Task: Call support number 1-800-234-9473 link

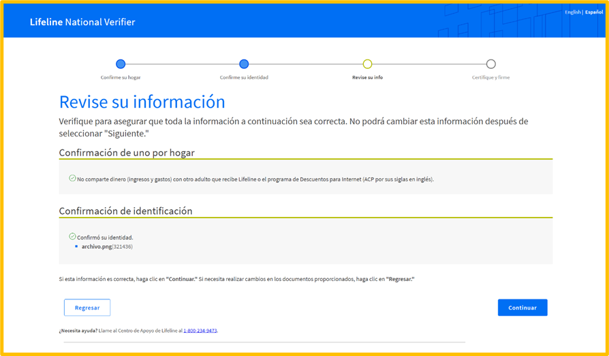Action: 200,331
